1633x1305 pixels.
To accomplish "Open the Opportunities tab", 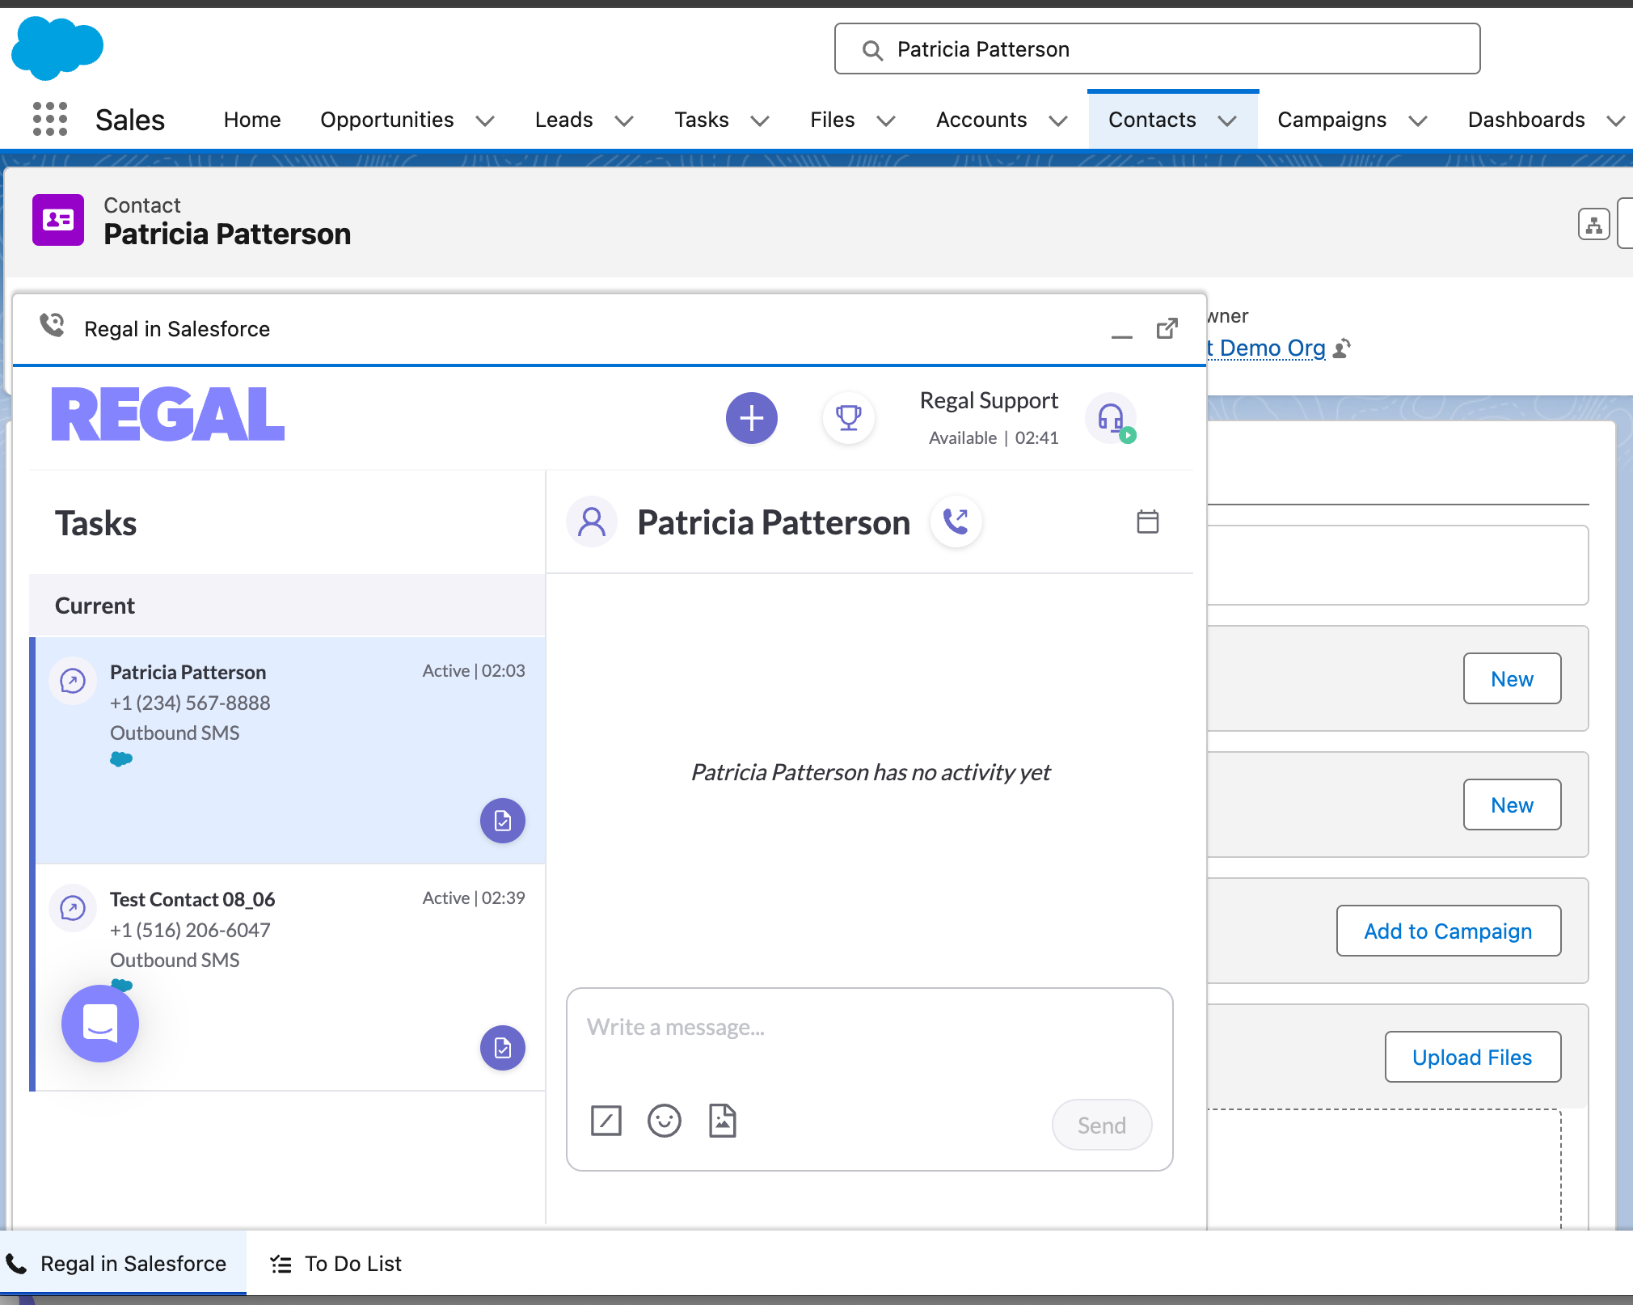I will tap(387, 120).
